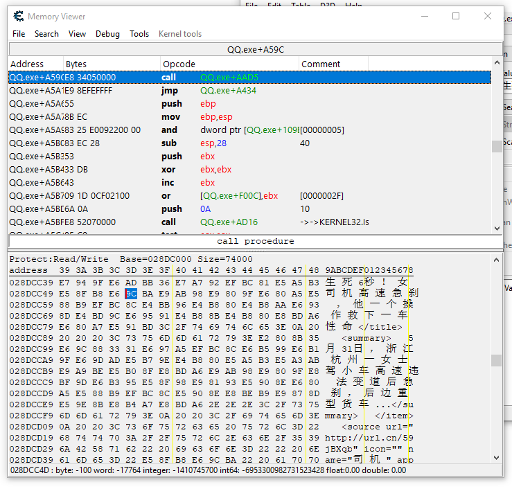Screen dimensions: 512x489
Task: Click hex row address 028DCD19
Action: (31, 438)
